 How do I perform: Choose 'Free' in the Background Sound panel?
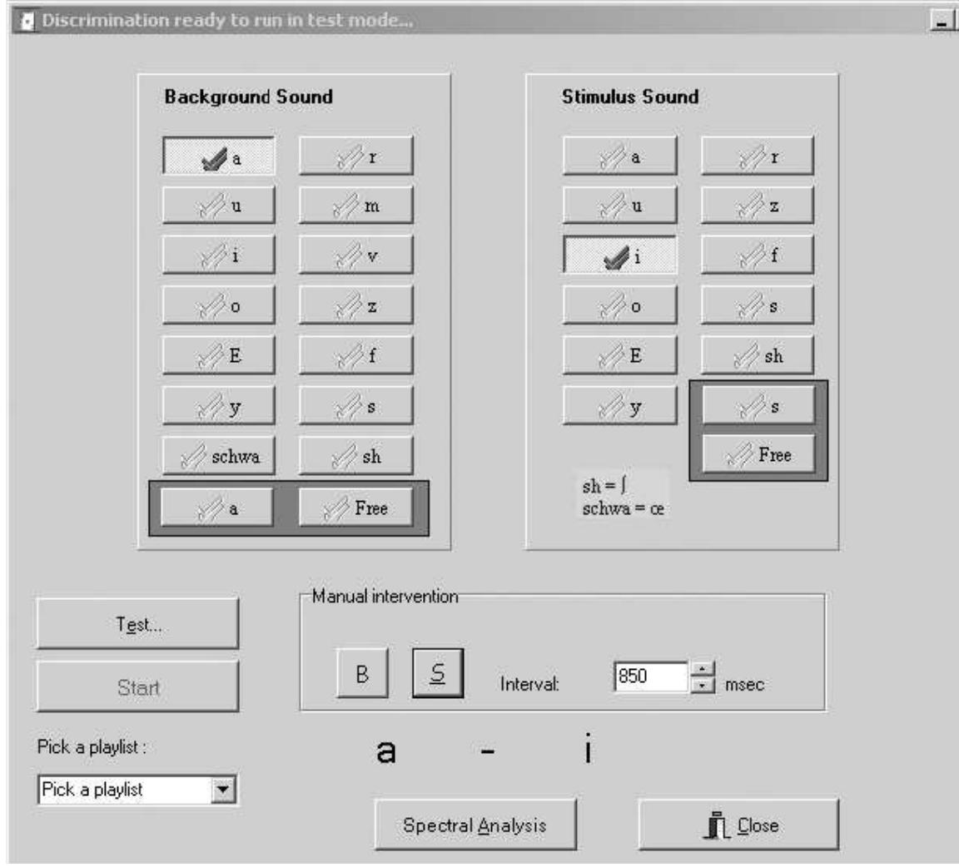(x=356, y=508)
